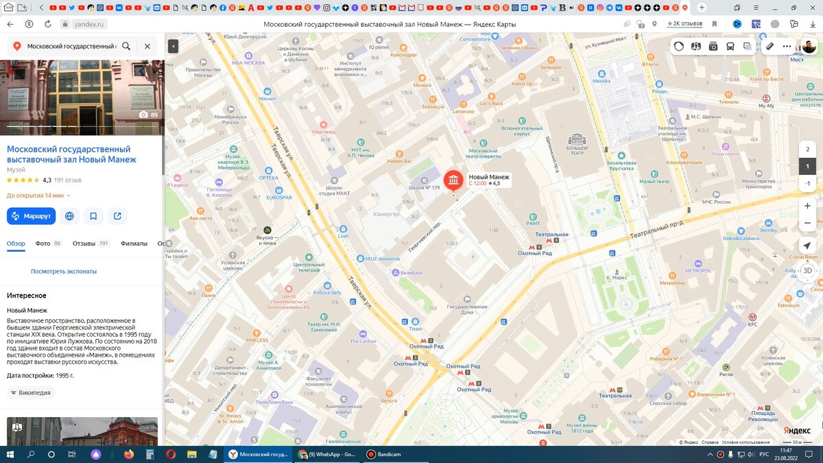Clear the search with the X icon
Viewport: 823px width, 463px height.
tap(147, 47)
